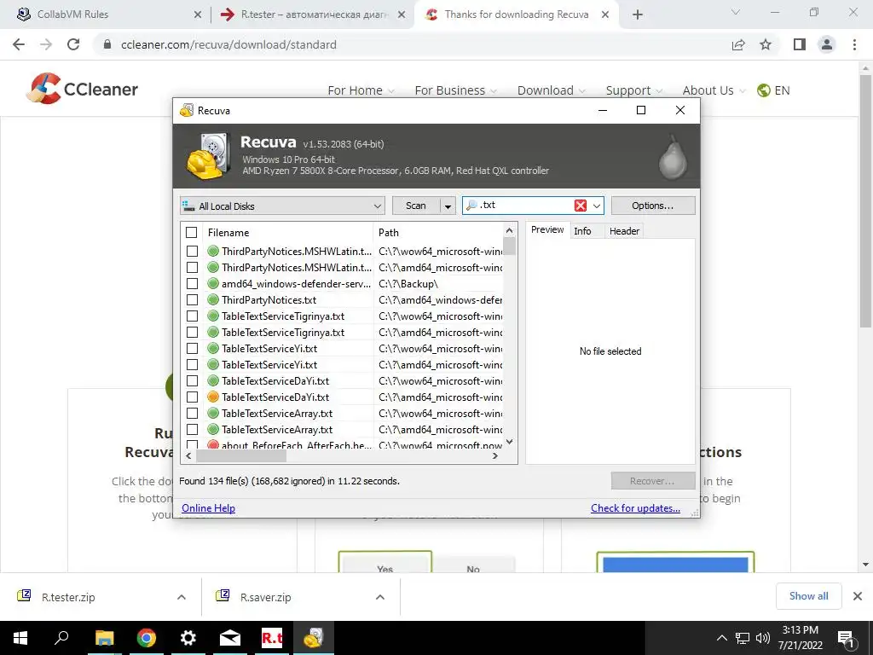Open Chrome three-dot menu

point(854,44)
